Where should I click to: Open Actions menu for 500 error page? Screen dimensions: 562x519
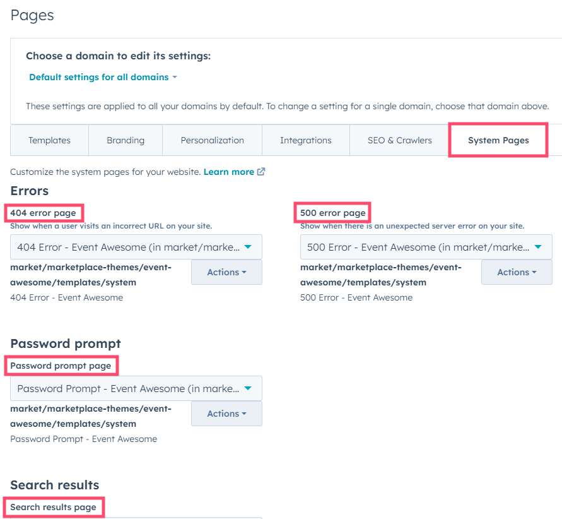coord(517,272)
